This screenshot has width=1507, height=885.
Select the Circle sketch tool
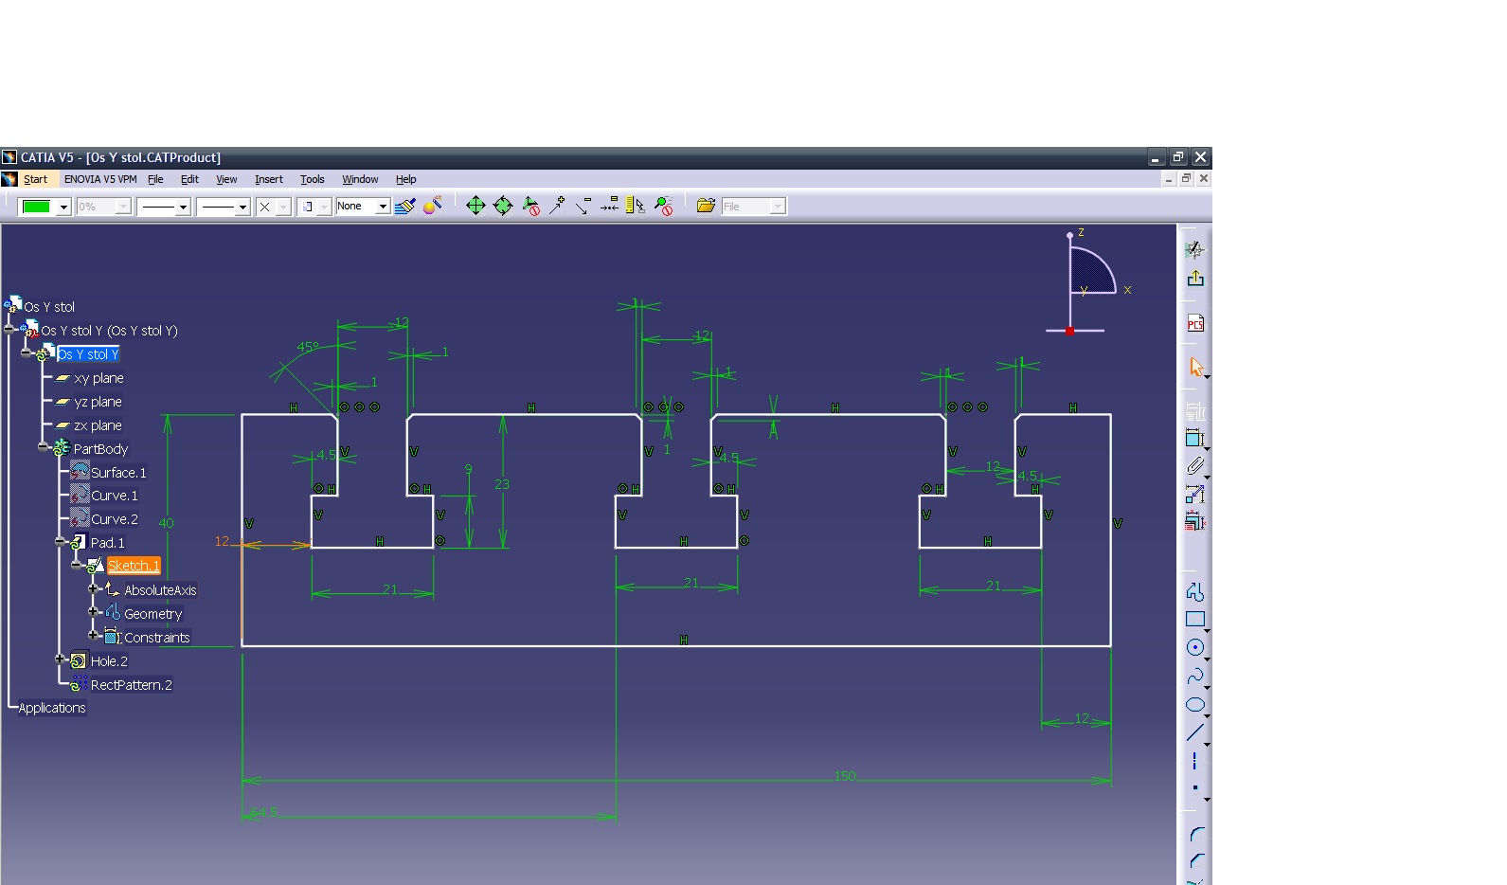[x=1194, y=647]
